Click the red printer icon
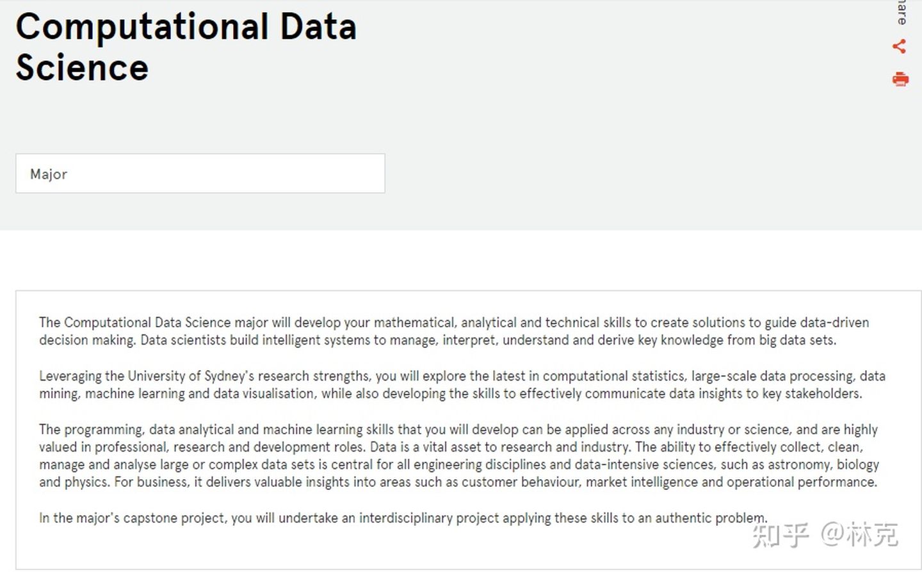Viewport: 922px width, 572px height. click(900, 79)
